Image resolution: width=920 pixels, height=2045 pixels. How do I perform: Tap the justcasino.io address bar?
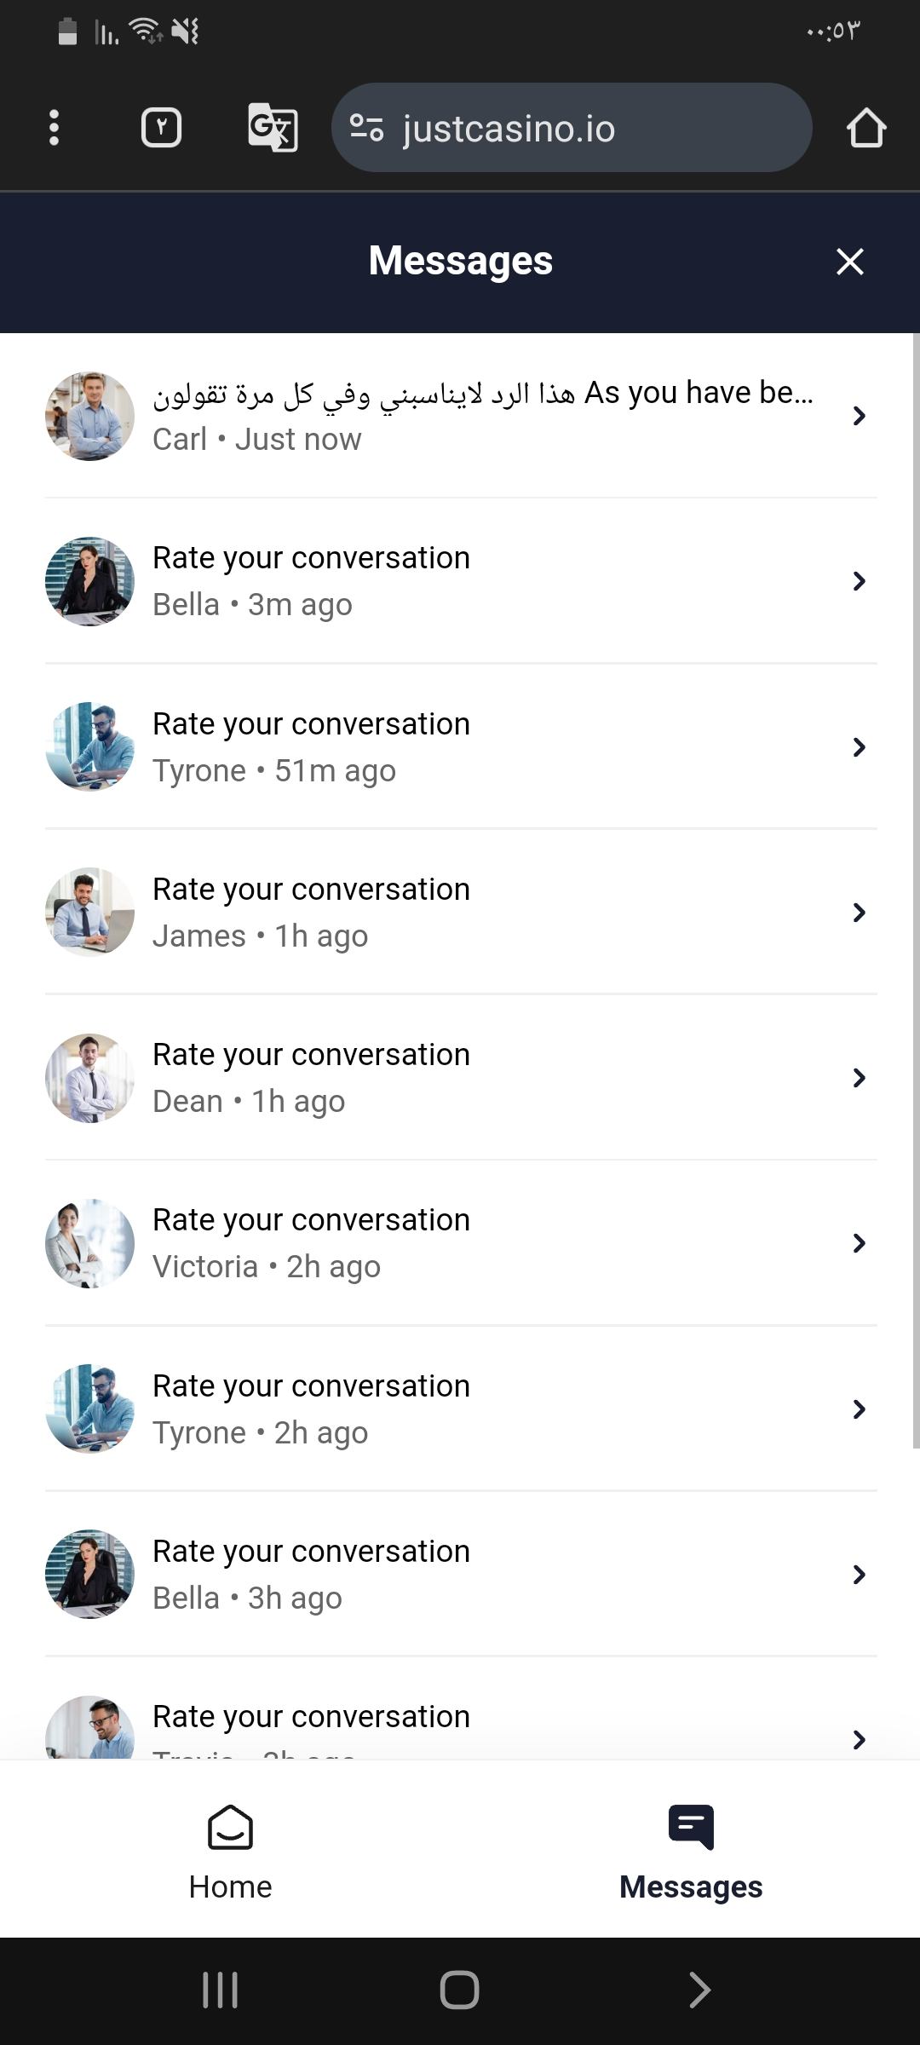click(571, 128)
